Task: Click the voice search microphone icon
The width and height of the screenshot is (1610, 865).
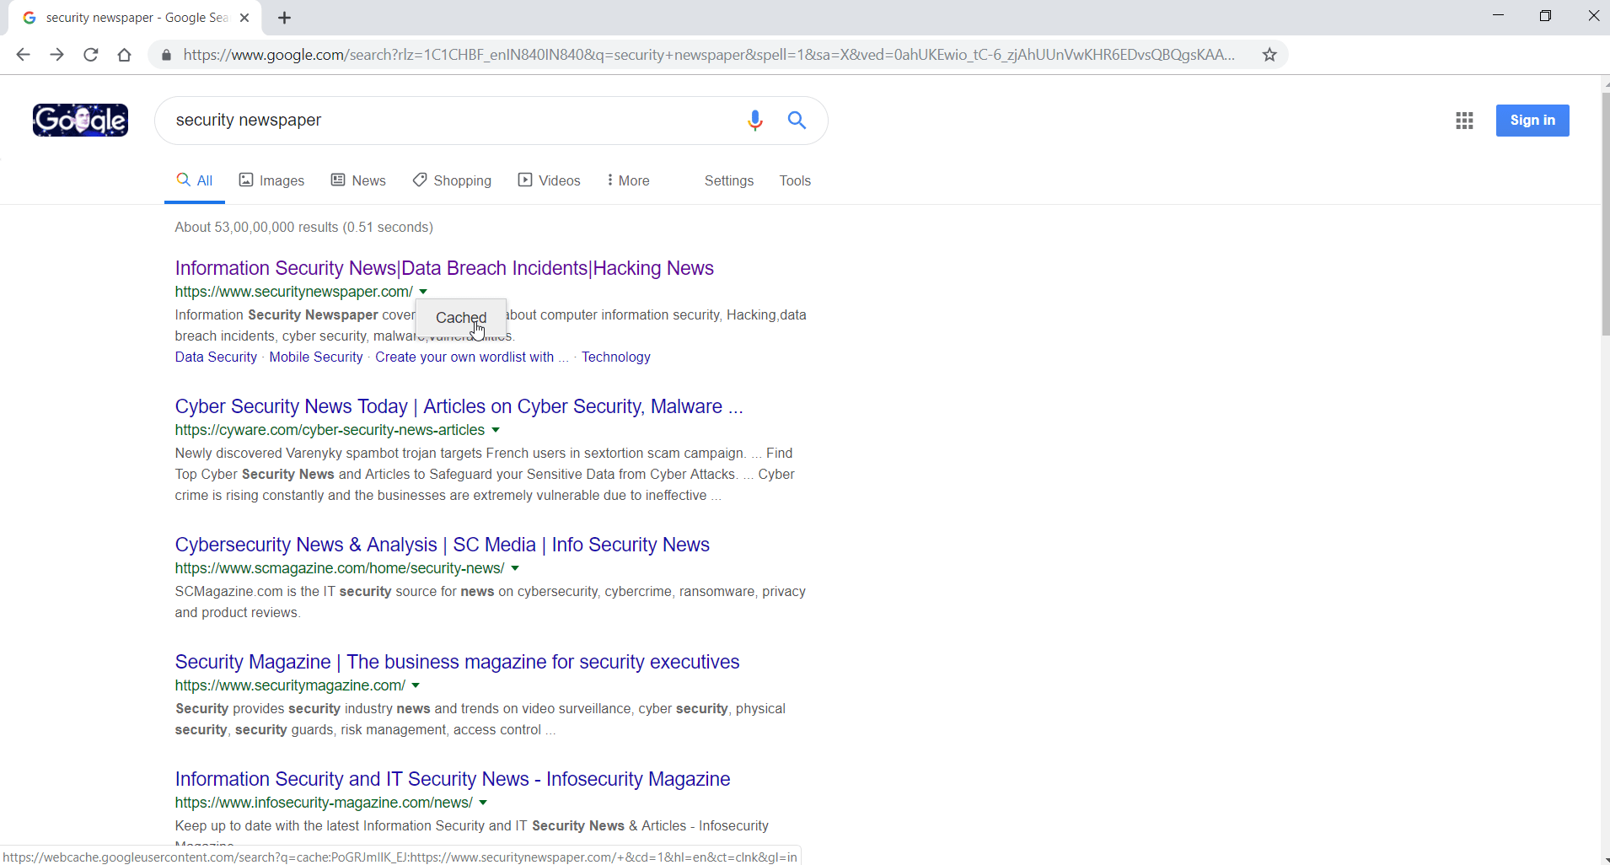Action: point(754,121)
